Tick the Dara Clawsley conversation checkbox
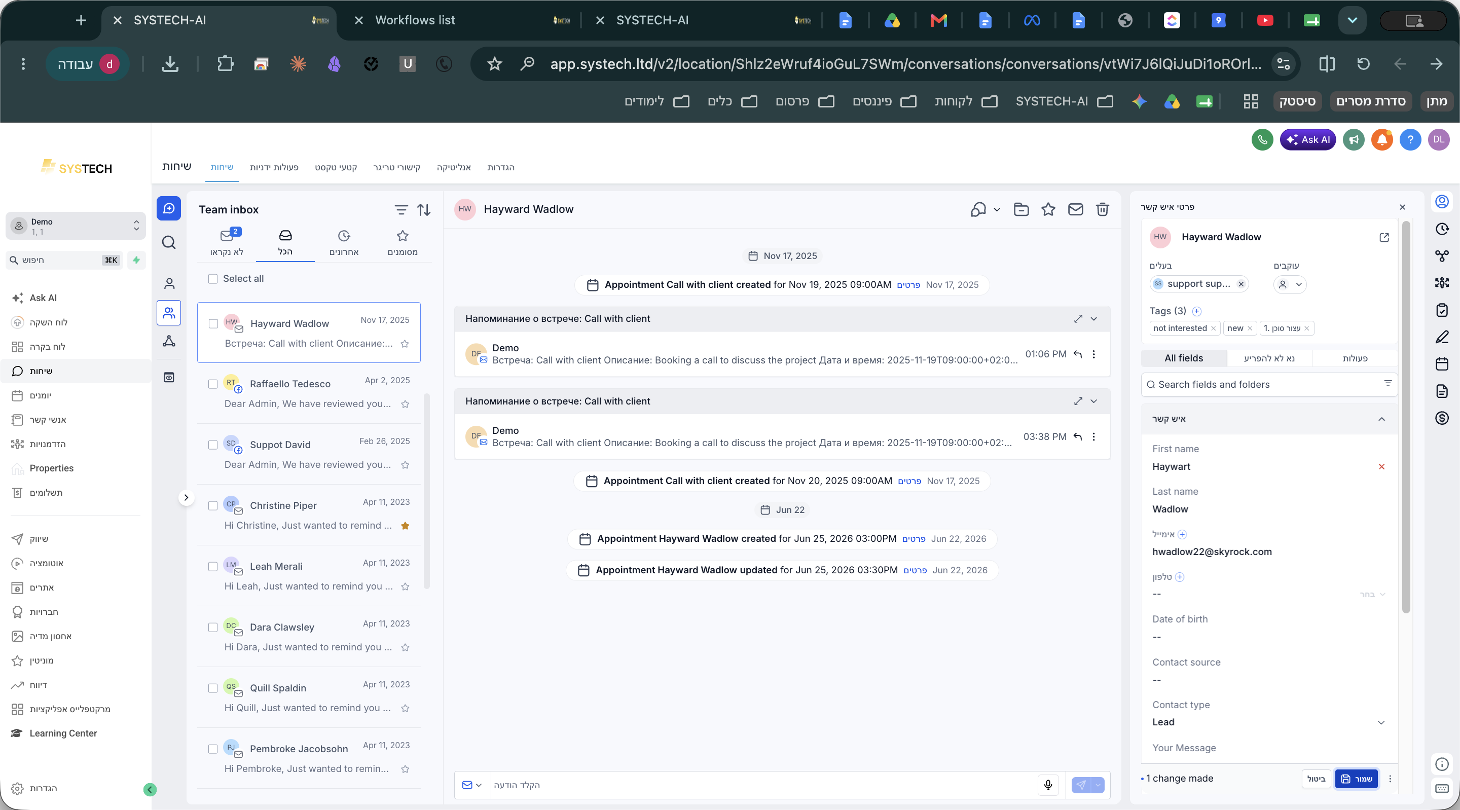1460x810 pixels. pos(212,628)
